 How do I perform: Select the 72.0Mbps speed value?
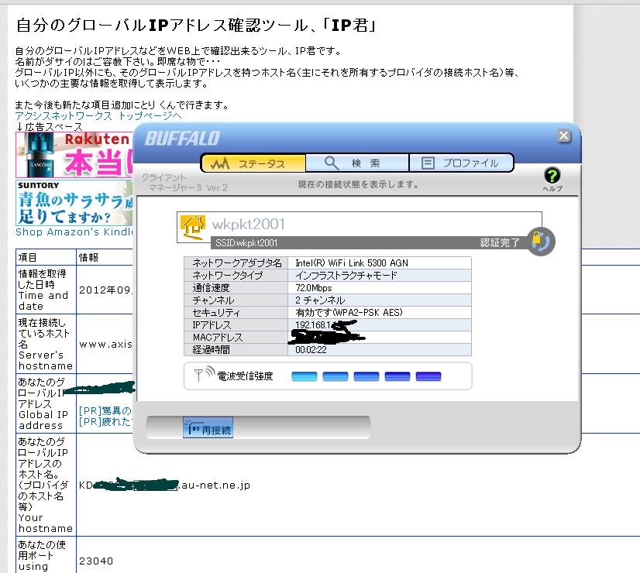pos(314,288)
